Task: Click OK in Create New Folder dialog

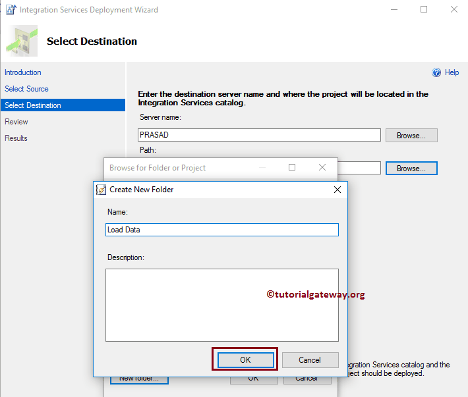Action: (245, 359)
